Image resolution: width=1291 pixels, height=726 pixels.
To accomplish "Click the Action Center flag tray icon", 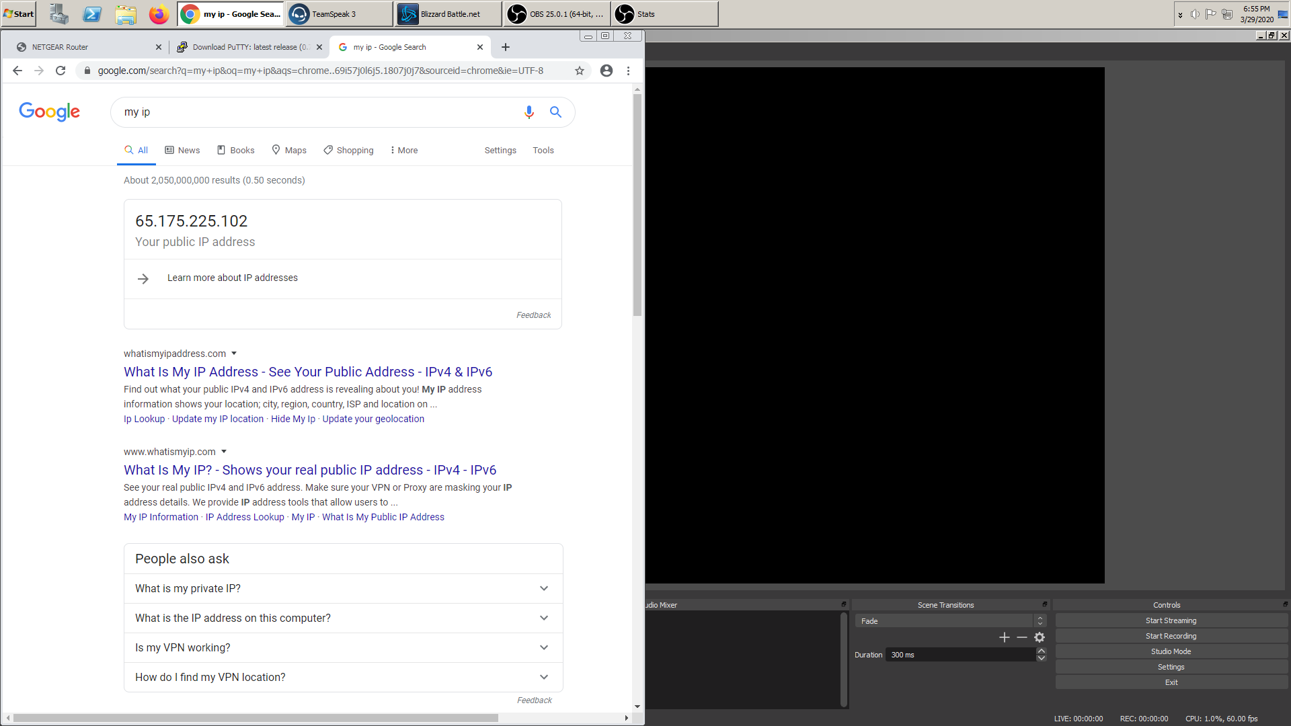I will pos(1211,14).
